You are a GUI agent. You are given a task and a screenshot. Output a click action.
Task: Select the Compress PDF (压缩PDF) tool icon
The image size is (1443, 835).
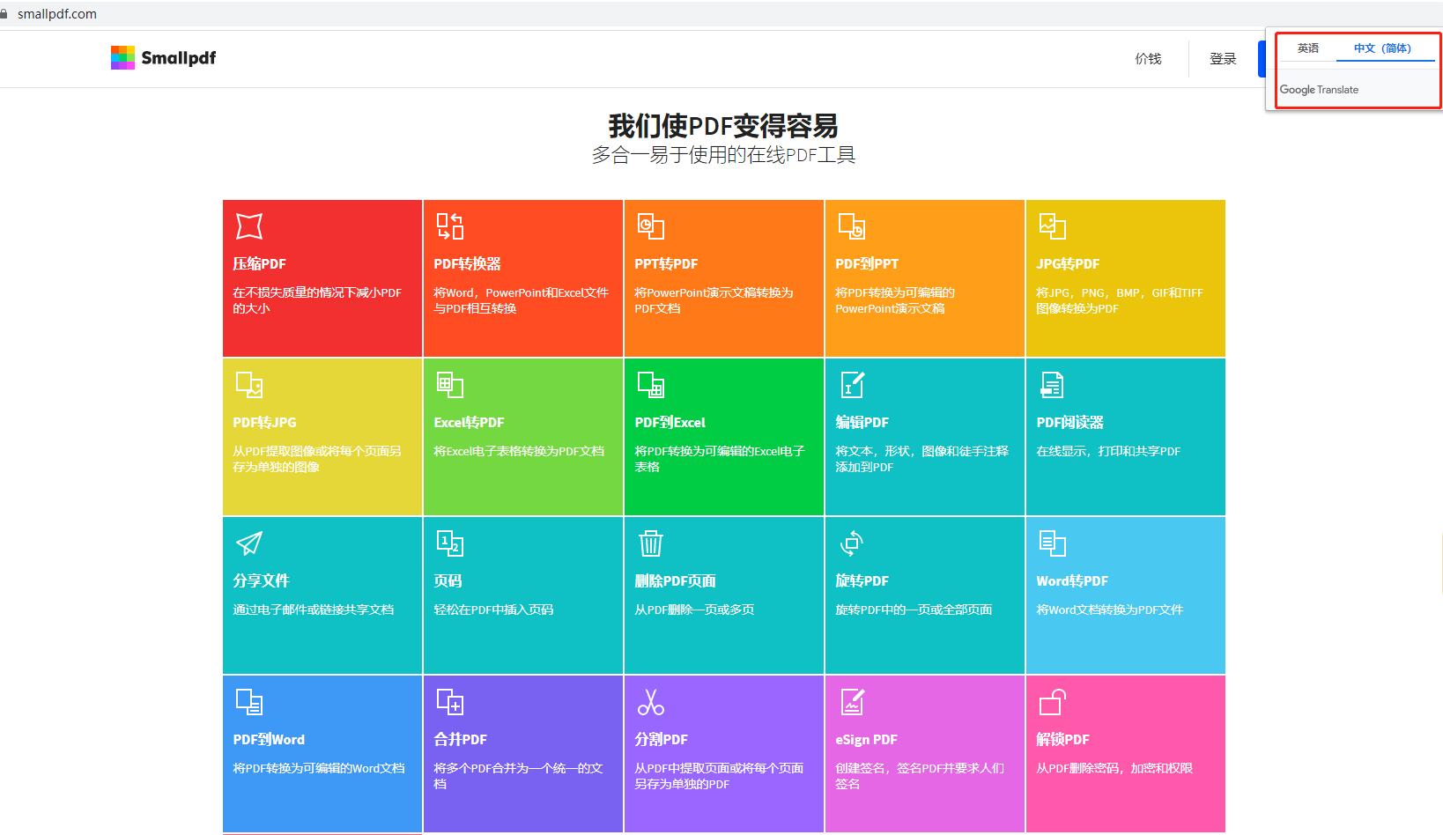pos(249,225)
